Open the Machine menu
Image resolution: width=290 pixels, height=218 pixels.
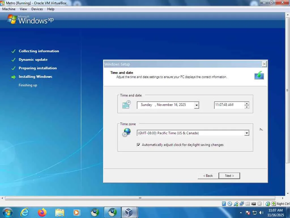(9, 9)
